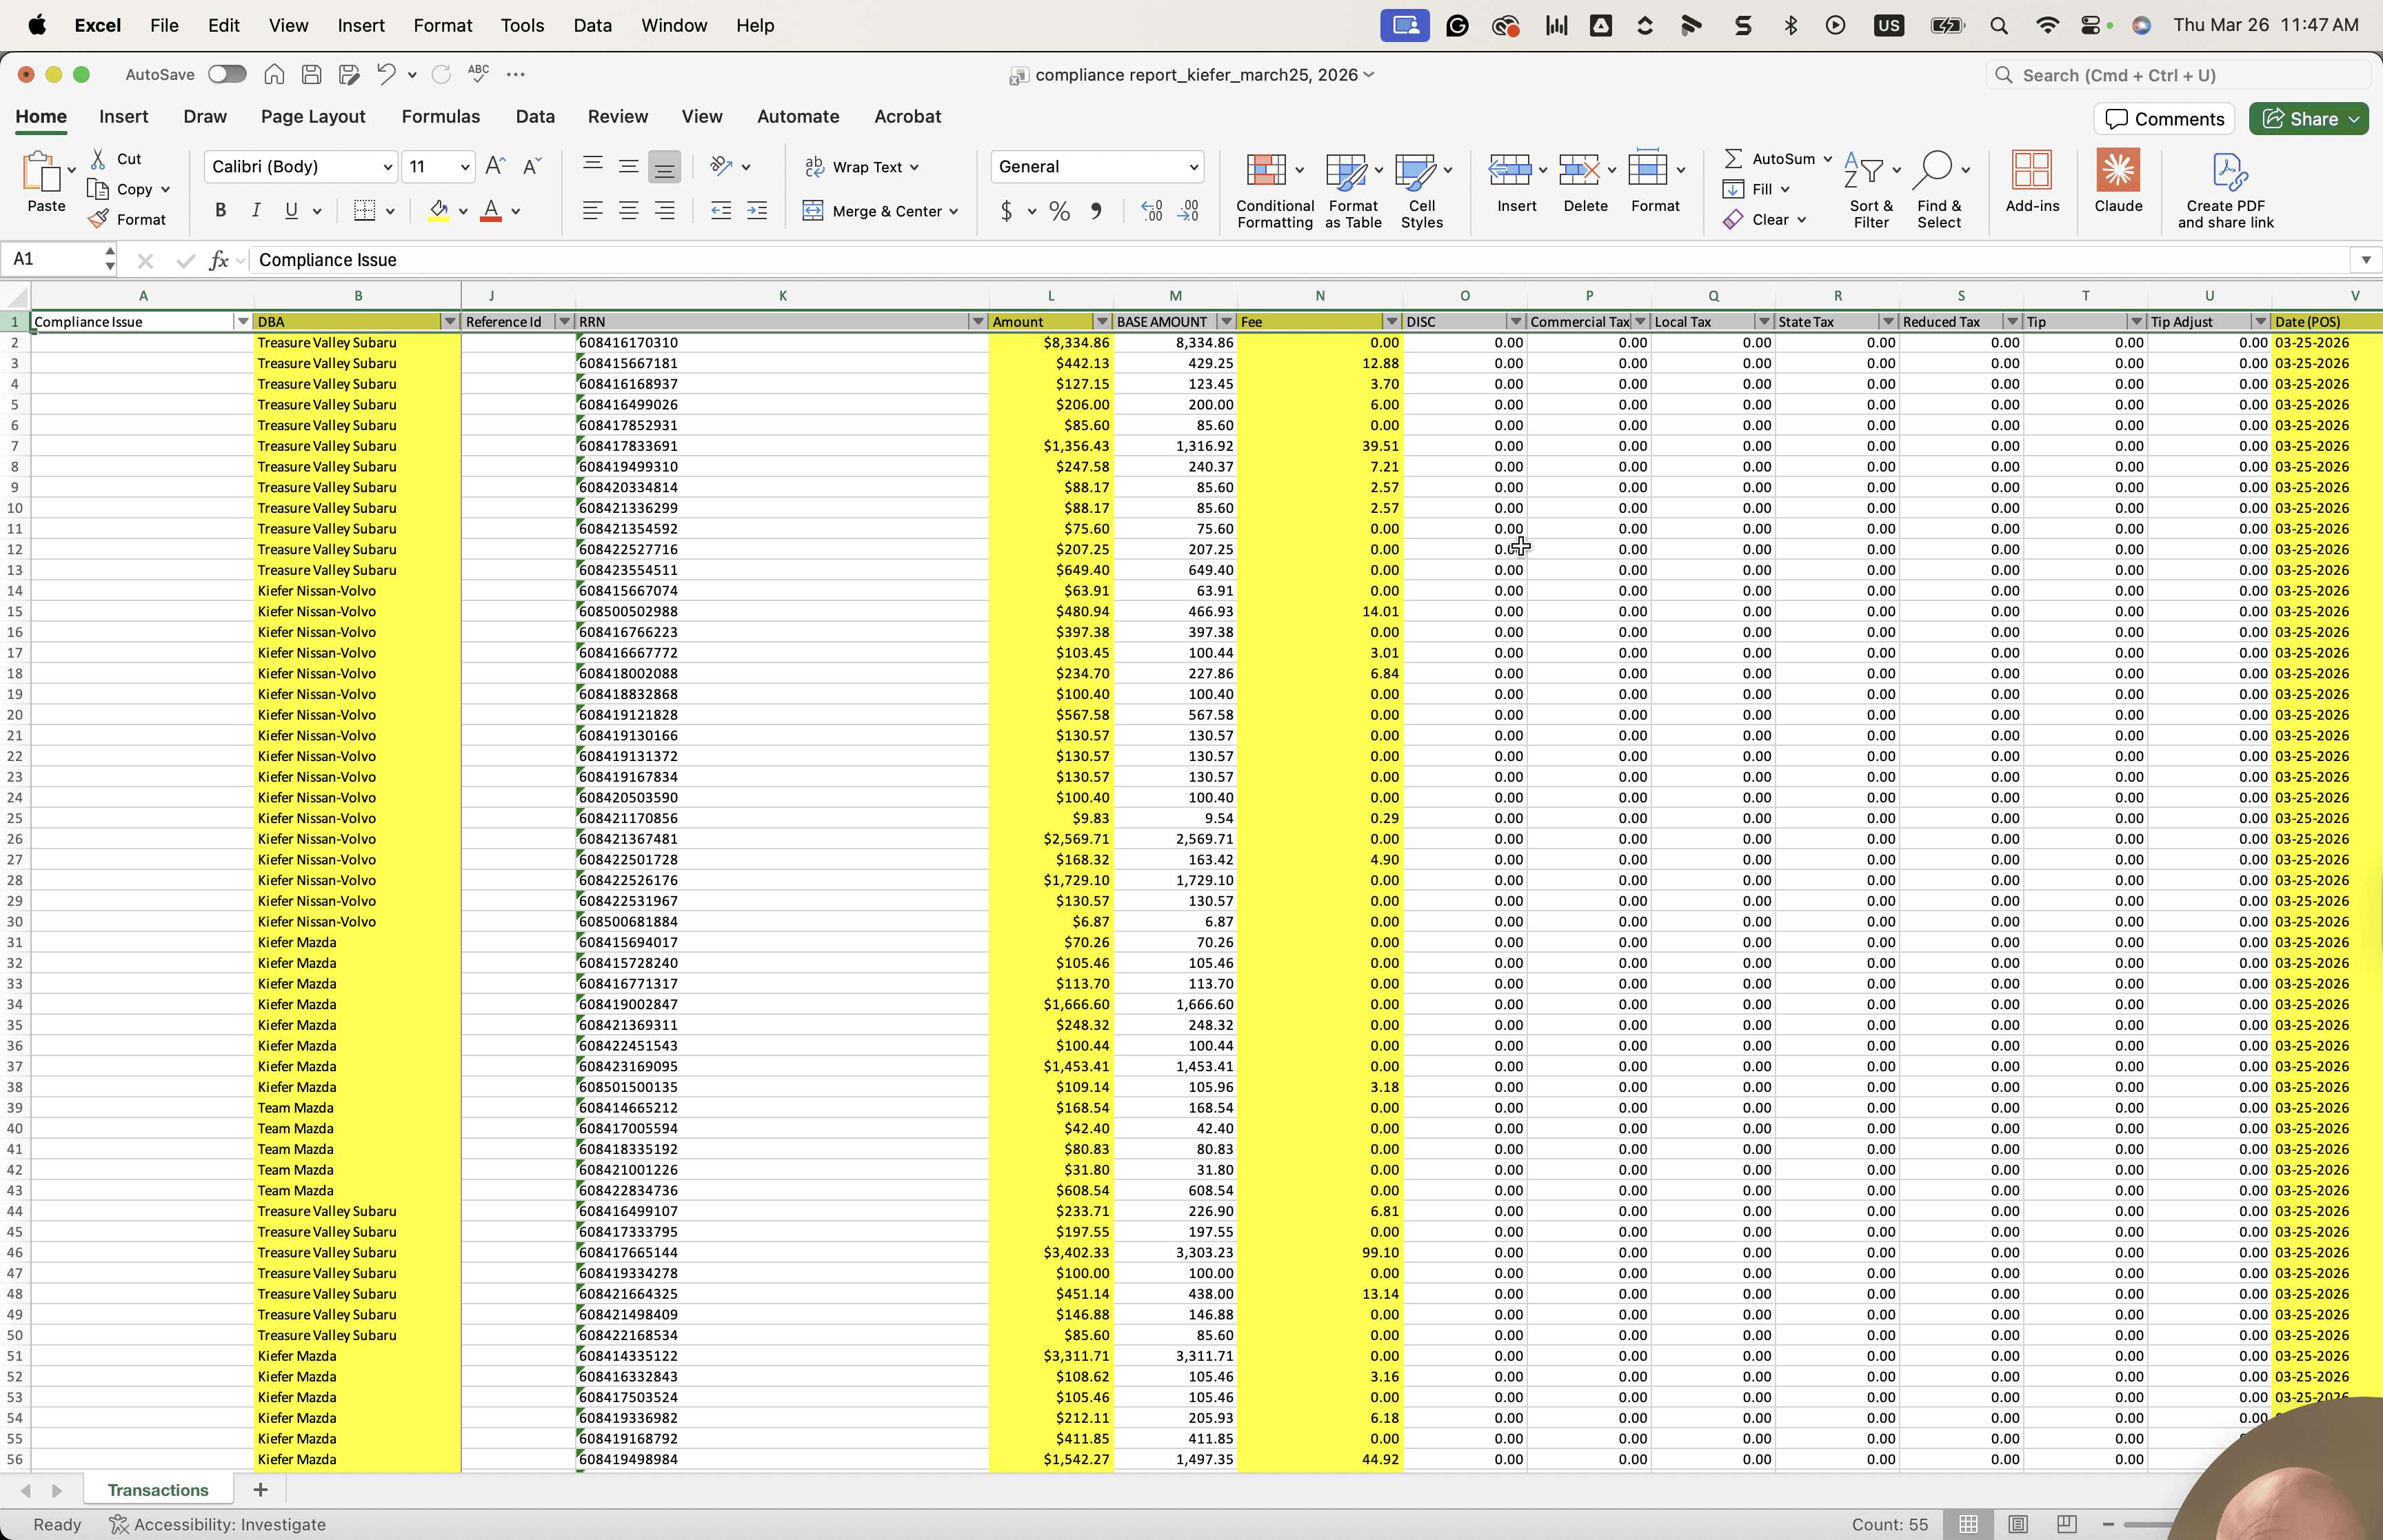The height and width of the screenshot is (1540, 2383).
Task: Switch to Page Break Preview in status bar
Action: point(2066,1524)
